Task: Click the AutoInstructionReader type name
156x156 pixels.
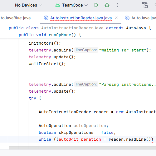Action: coord(65,112)
